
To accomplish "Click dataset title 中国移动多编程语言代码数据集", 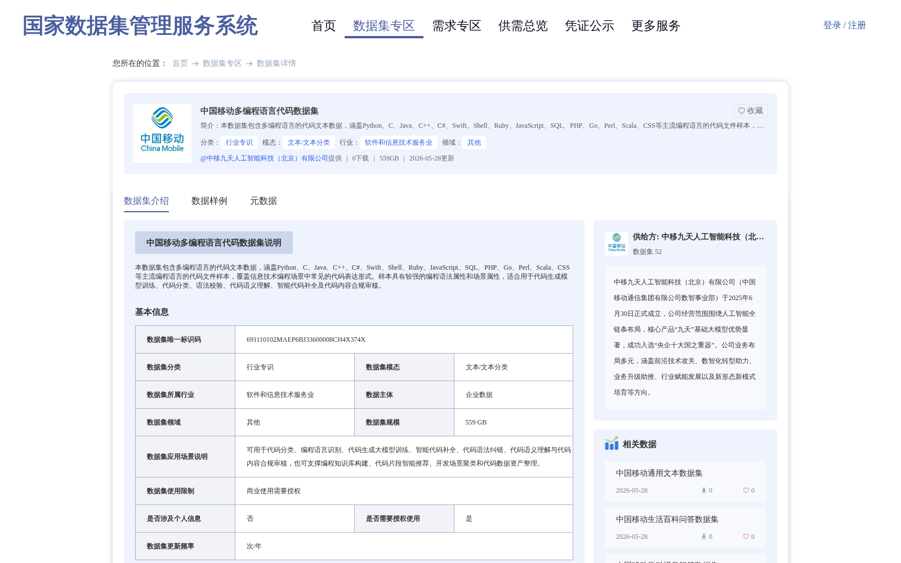I will click(260, 111).
